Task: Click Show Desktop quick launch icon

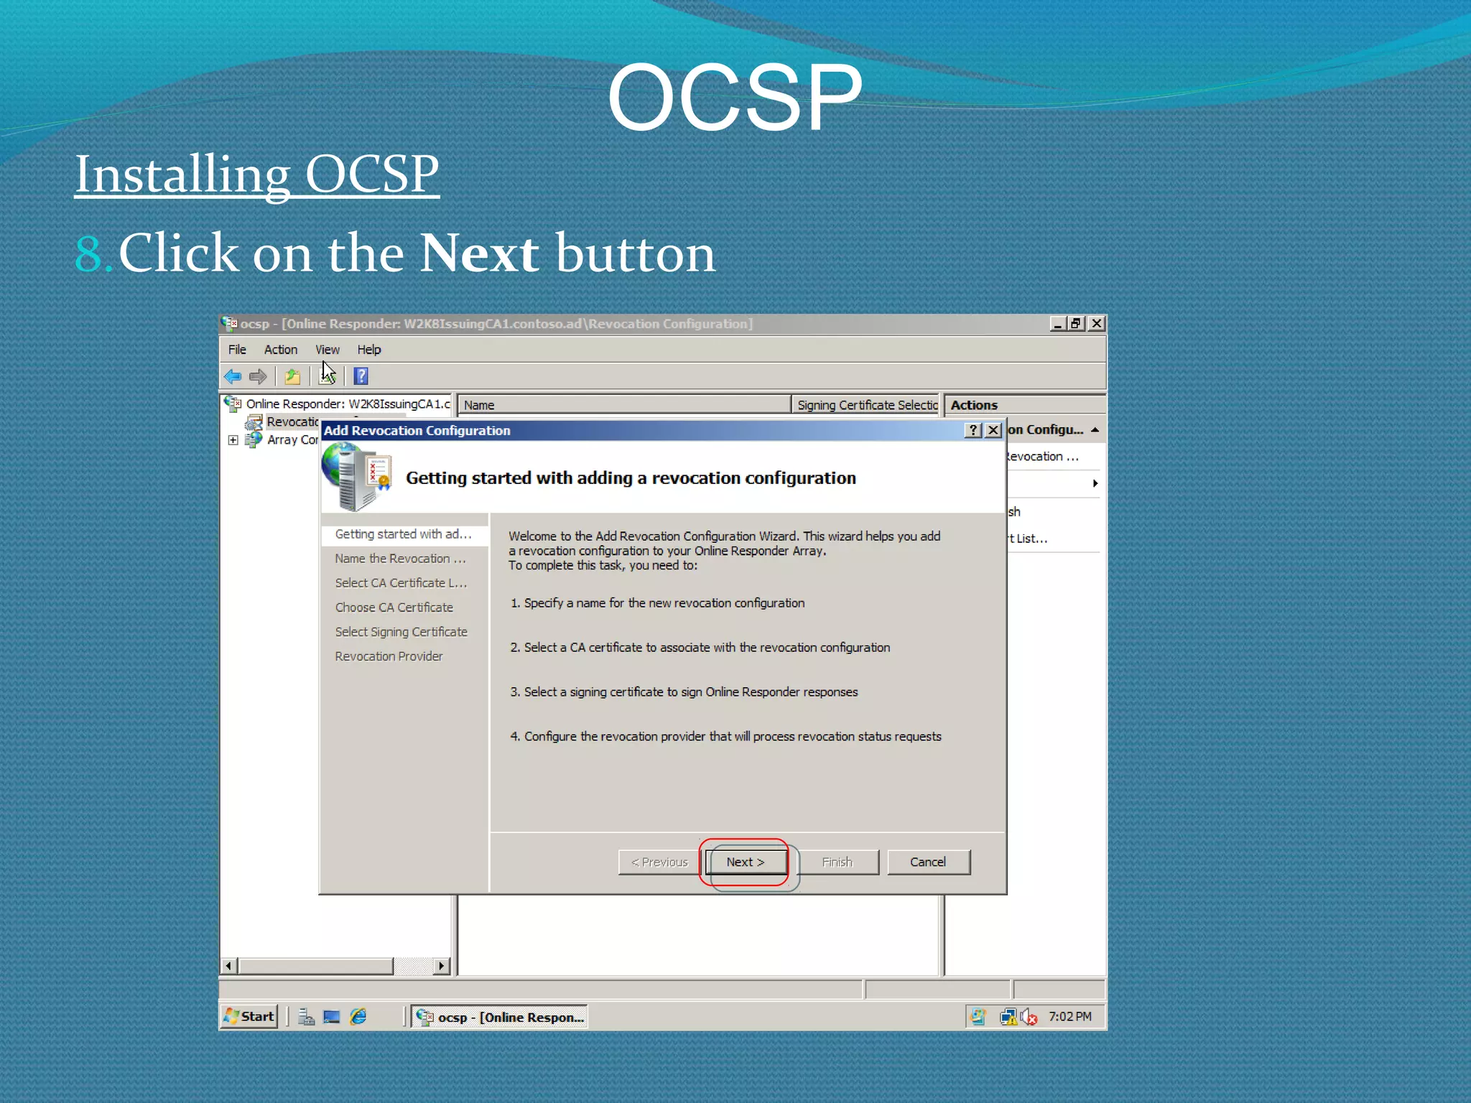Action: 332,1017
